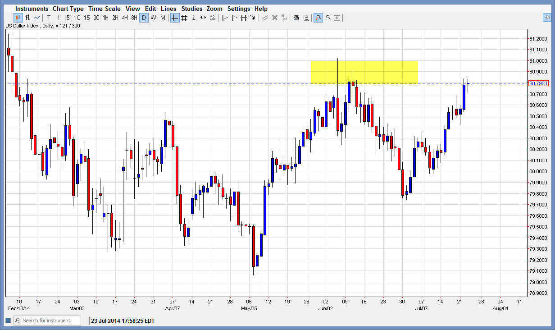555x330 pixels.
Task: Open the Instruments menu
Action: [x=32, y=9]
